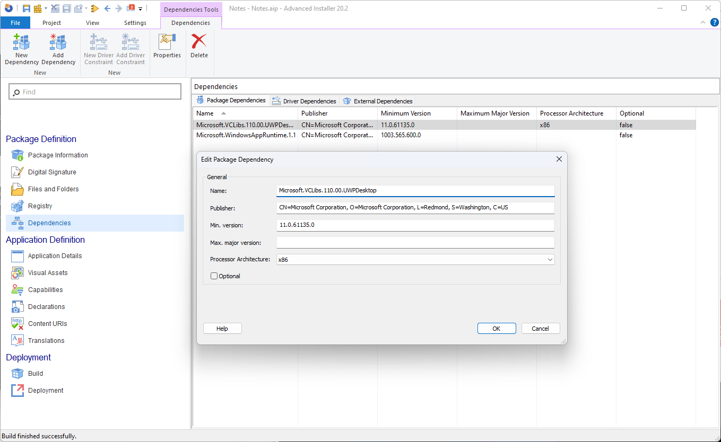The height and width of the screenshot is (442, 721).
Task: Select the Package Dependencies tab
Action: pyautogui.click(x=231, y=101)
